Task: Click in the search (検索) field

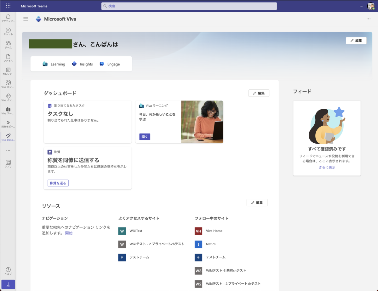Action: tap(189, 6)
